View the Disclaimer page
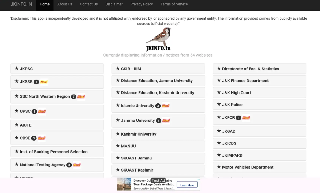The height and width of the screenshot is (193, 320). tap(114, 4)
